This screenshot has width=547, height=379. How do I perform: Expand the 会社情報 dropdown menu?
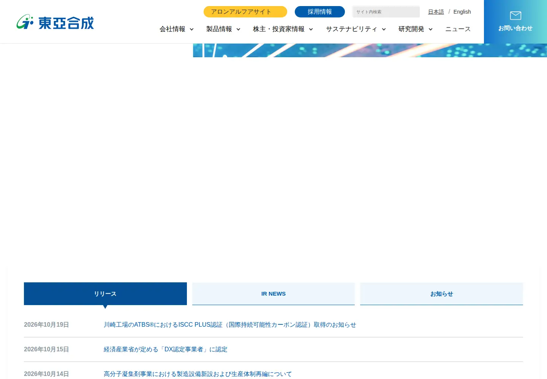tap(177, 29)
